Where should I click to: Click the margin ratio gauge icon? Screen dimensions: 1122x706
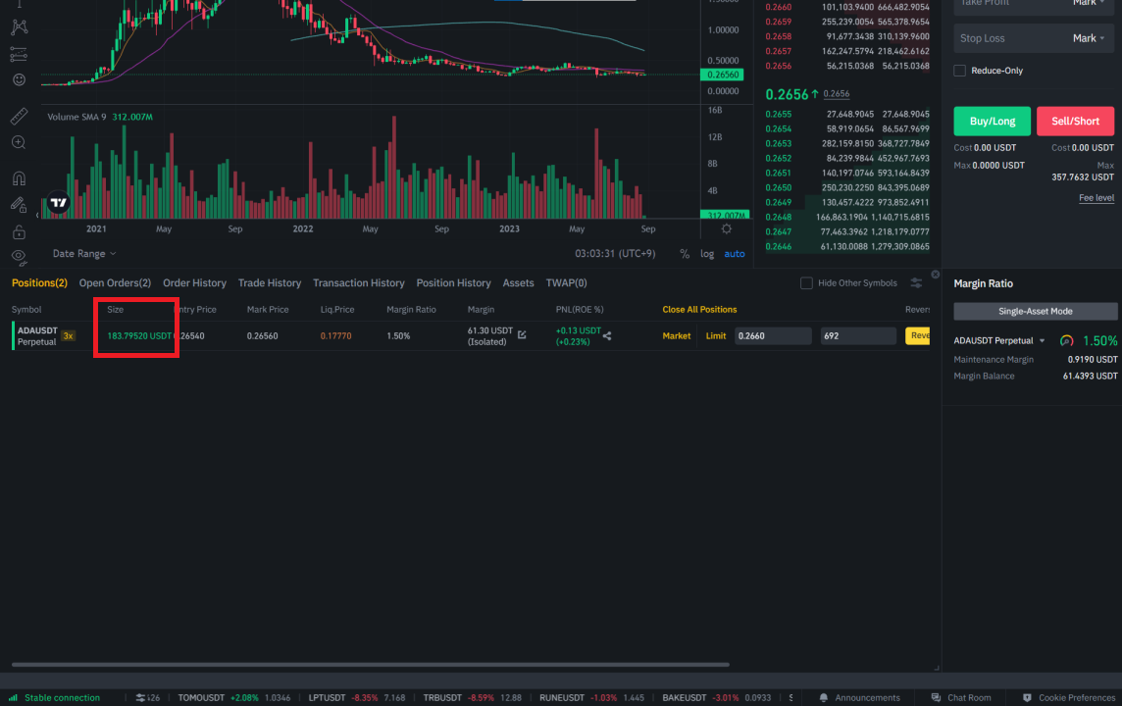click(x=1066, y=340)
